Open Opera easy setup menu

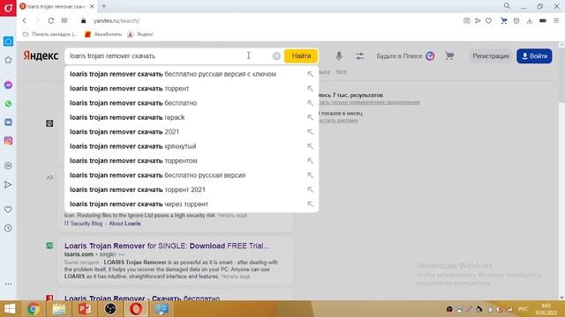556,21
